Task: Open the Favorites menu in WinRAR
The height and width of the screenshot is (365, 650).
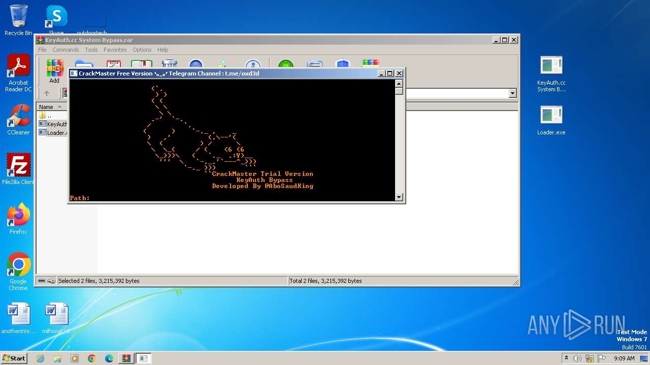Action: (115, 50)
